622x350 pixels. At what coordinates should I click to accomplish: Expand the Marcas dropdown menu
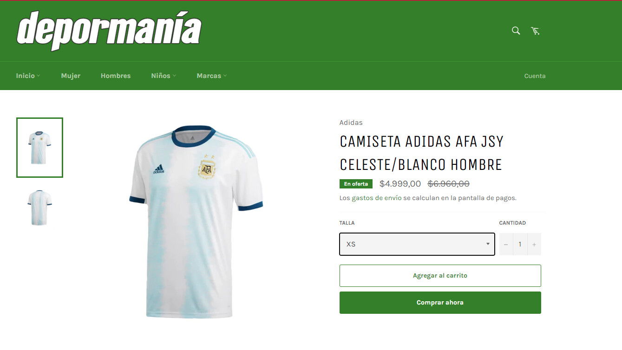pos(212,76)
